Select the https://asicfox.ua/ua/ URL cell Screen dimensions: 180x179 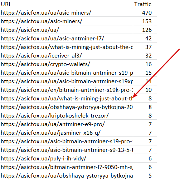(67, 30)
